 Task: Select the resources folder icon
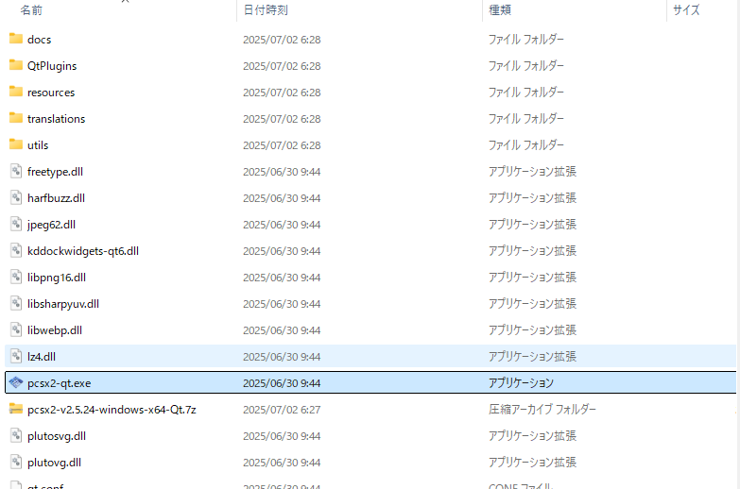pos(16,92)
